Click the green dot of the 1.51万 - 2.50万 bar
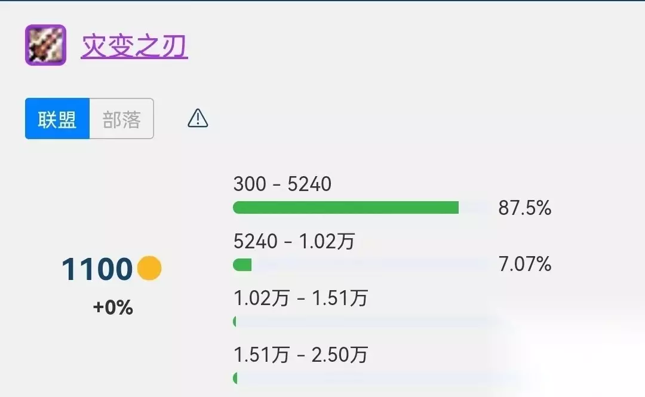The image size is (645, 397). coord(235,378)
